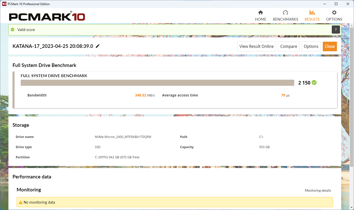Go to the Home section icon

[261, 12]
